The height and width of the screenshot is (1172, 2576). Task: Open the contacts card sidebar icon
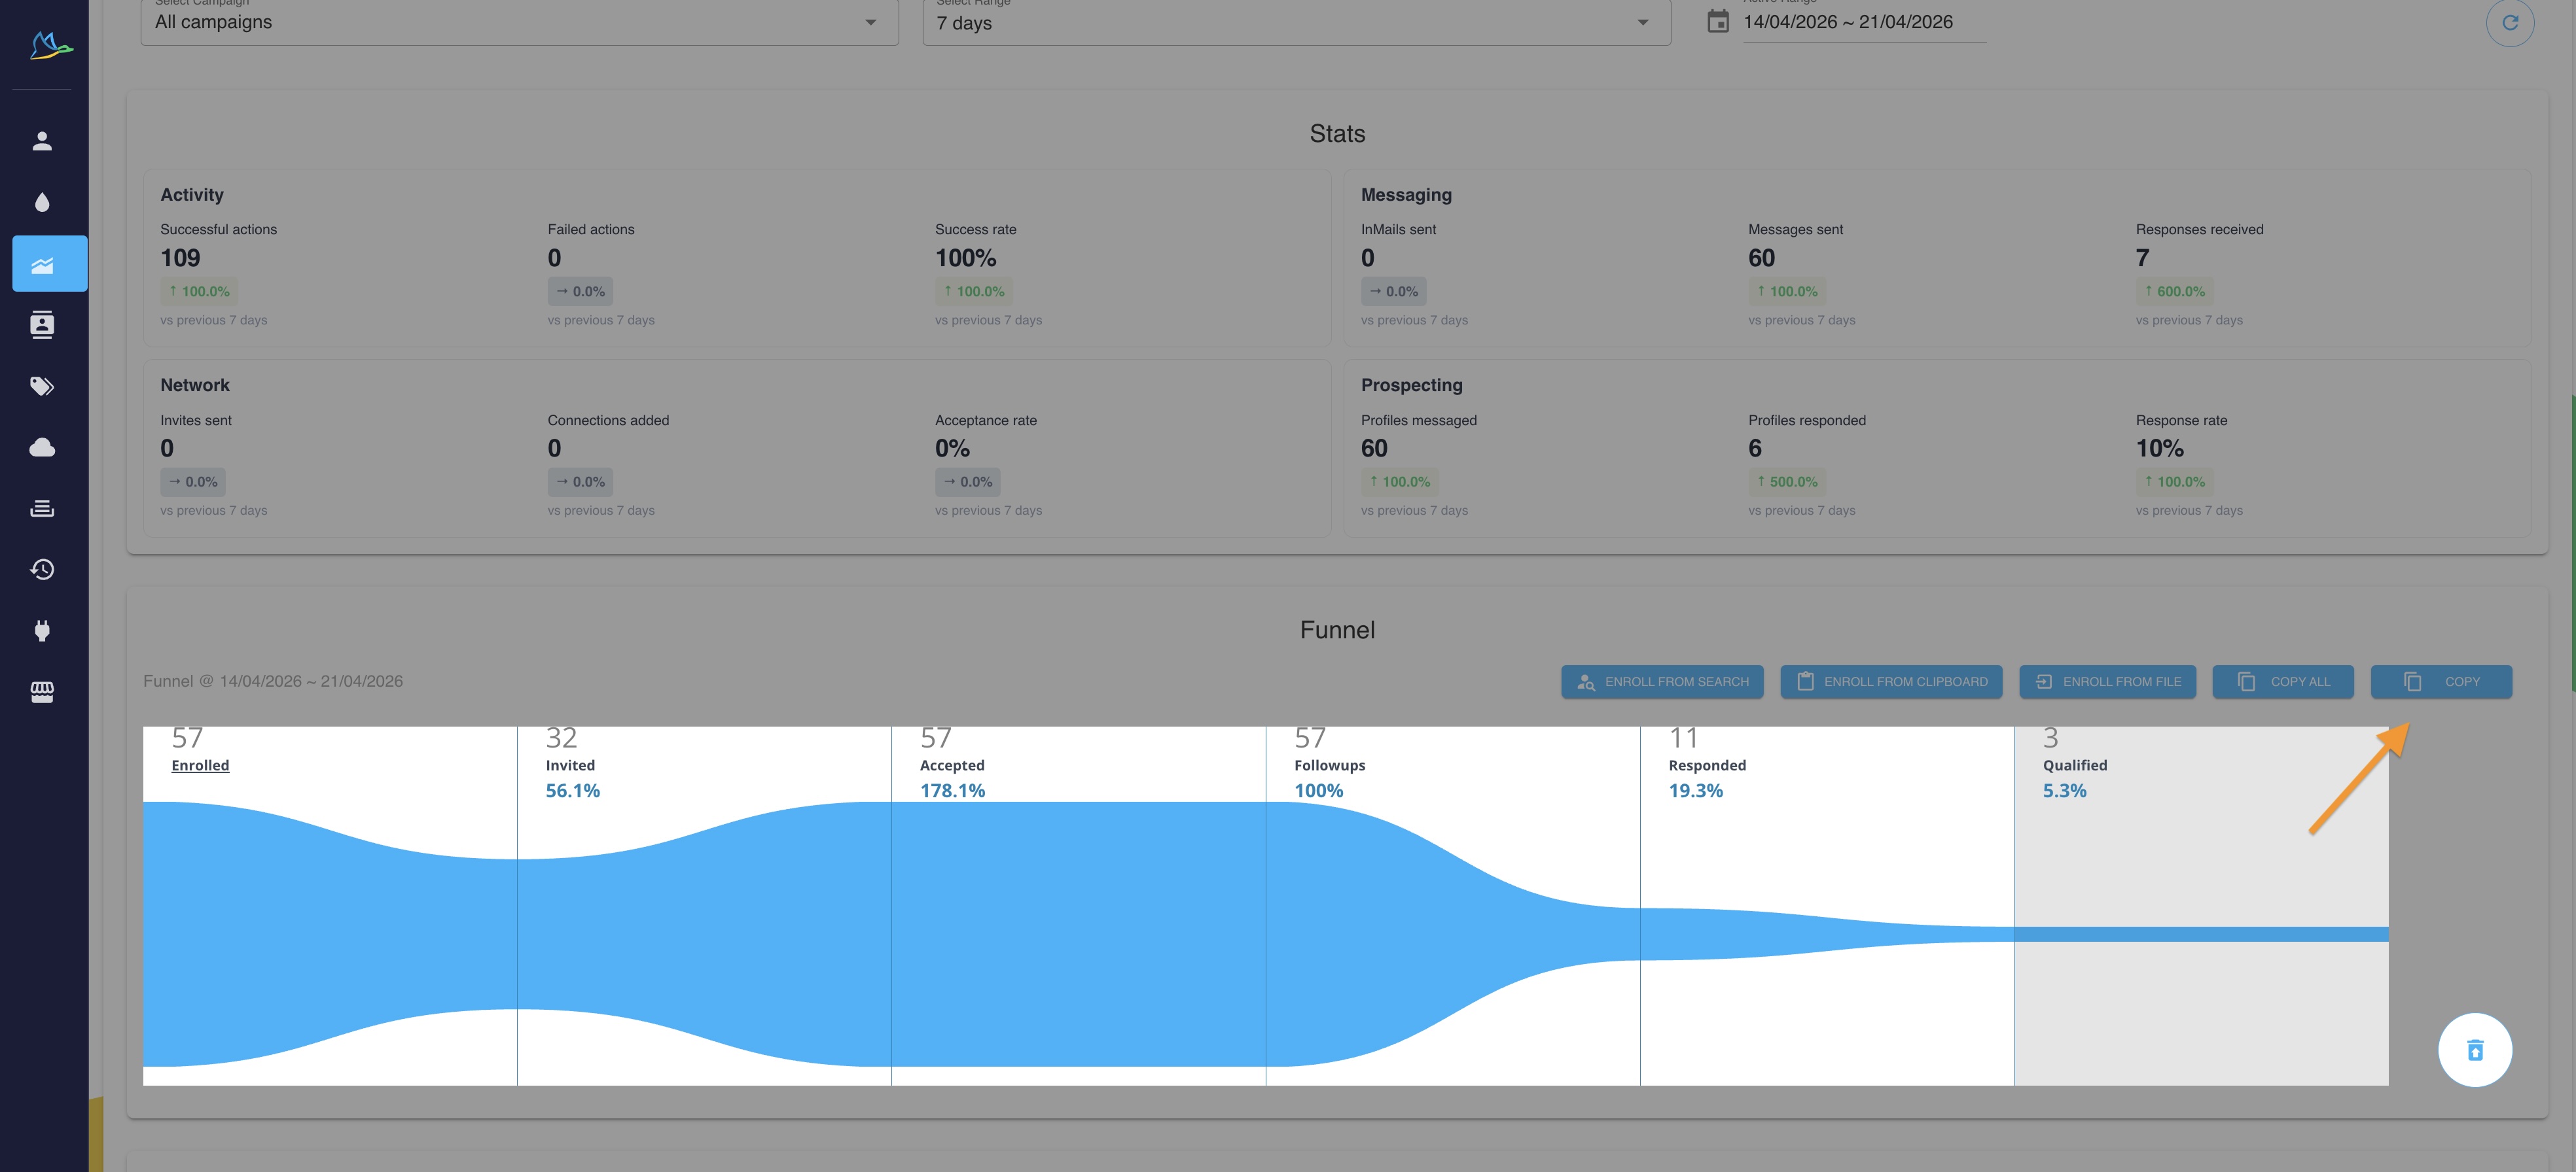pyautogui.click(x=42, y=325)
